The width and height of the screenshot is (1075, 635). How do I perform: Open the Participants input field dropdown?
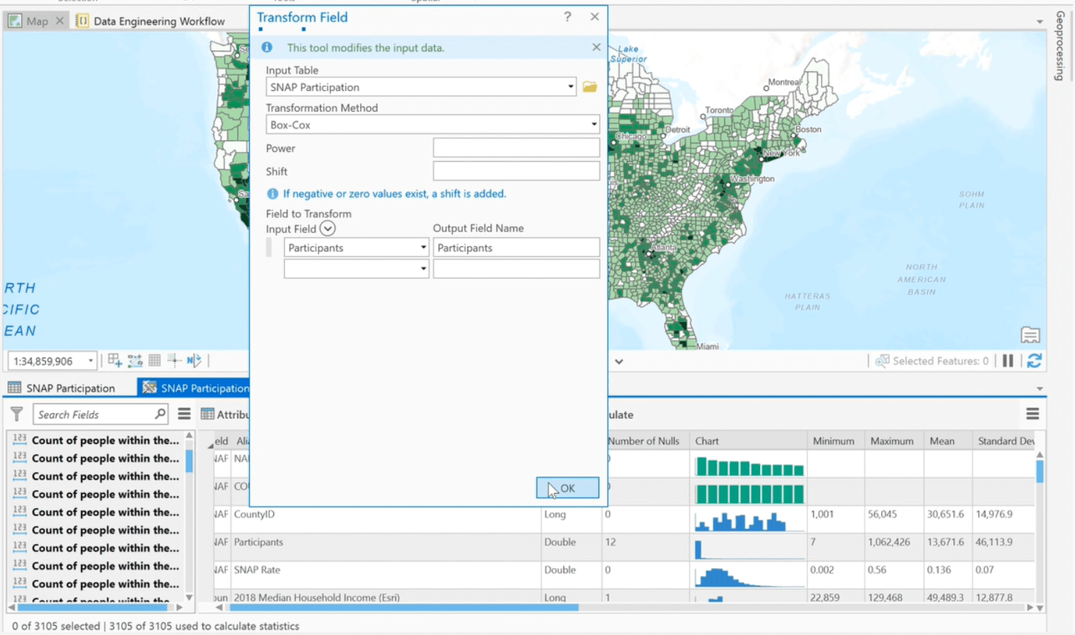tap(423, 248)
